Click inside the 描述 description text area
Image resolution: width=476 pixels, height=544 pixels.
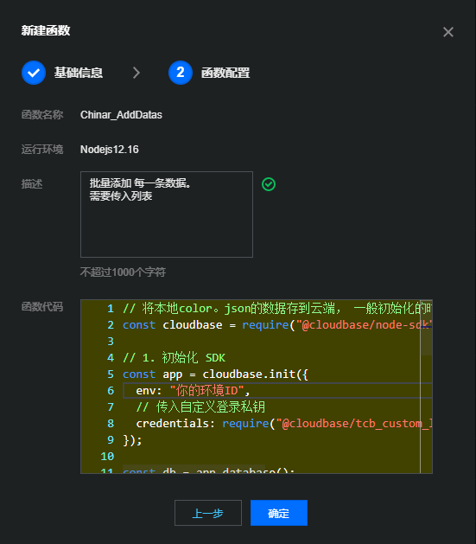click(x=167, y=214)
